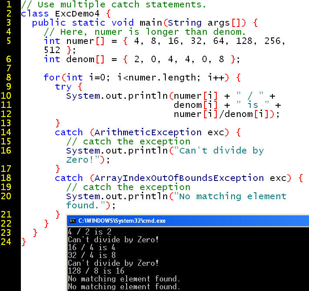309x291 pixels.
Task: Click line number 23 in gutter
Action: 6,233
